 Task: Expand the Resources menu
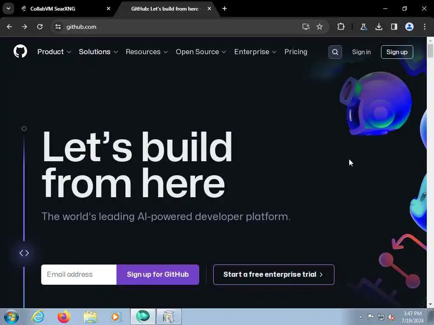(x=147, y=52)
